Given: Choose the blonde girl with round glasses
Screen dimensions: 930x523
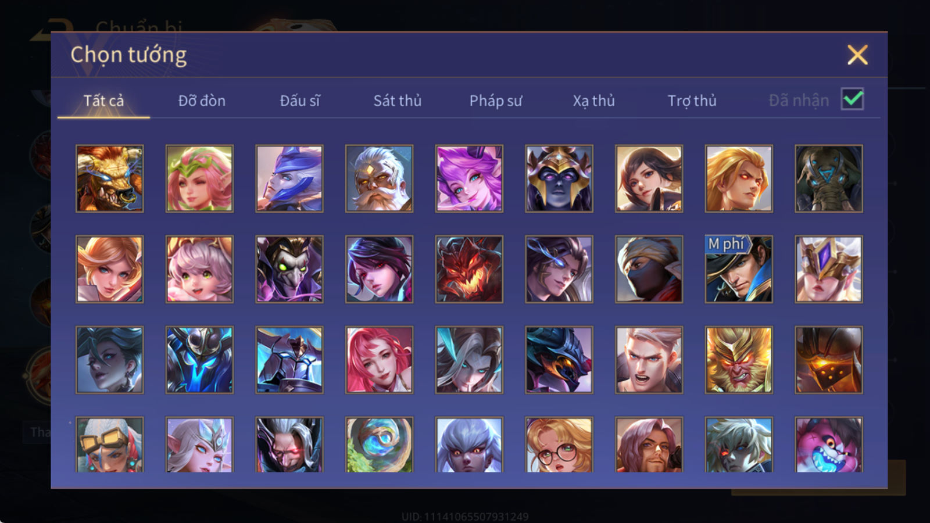Looking at the screenshot, I should [x=559, y=445].
